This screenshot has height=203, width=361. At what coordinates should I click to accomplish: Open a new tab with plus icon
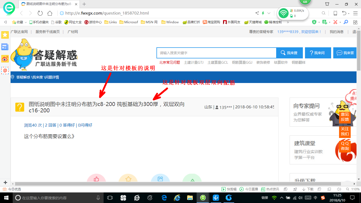(x=84, y=4)
